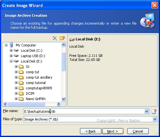Expand the Local Disk (C:) node

tap(11, 51)
